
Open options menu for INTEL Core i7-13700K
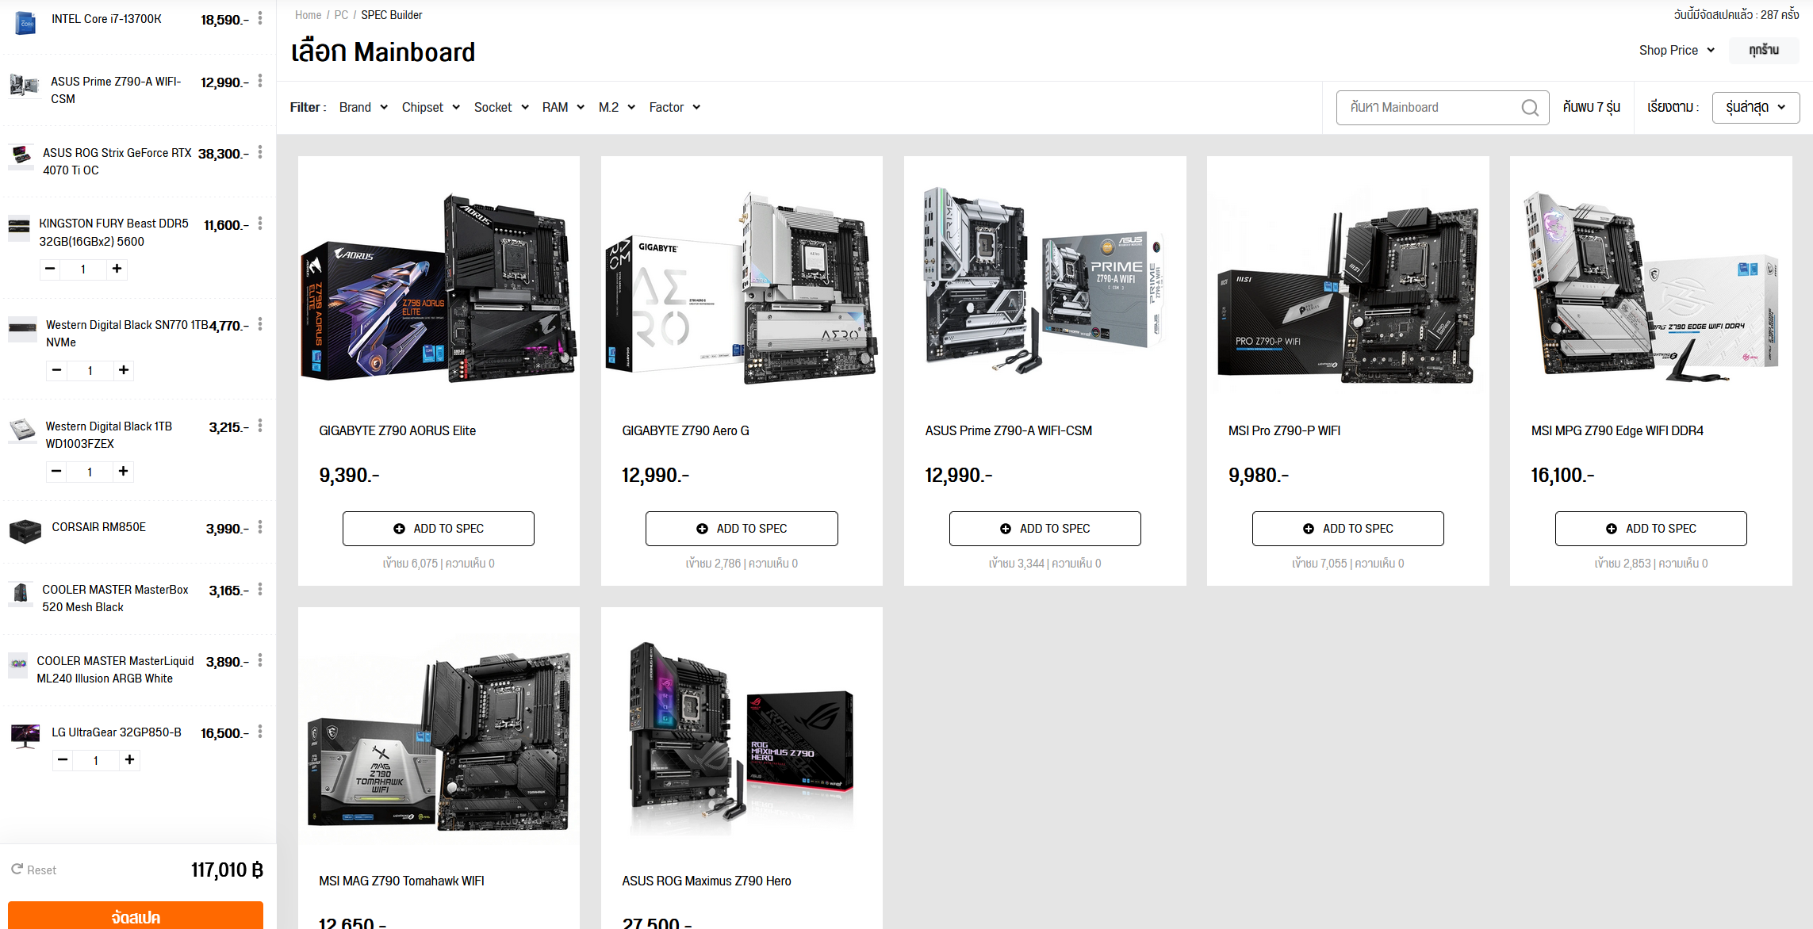(x=260, y=18)
